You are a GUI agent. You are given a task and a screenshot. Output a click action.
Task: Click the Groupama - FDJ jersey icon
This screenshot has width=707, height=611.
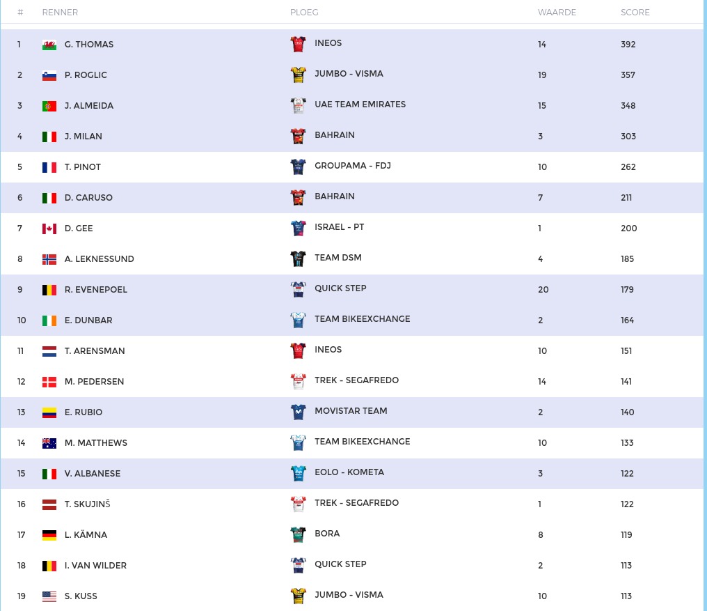coord(298,167)
